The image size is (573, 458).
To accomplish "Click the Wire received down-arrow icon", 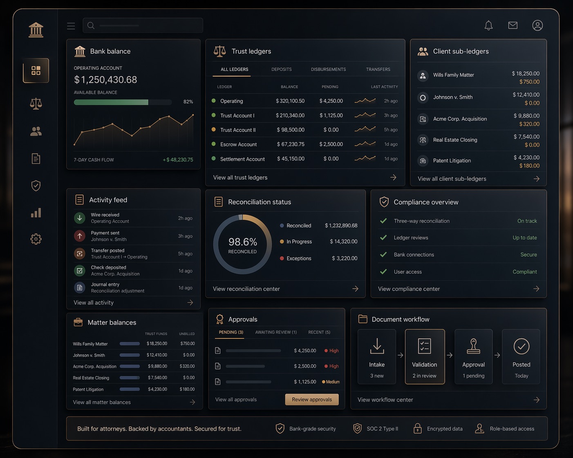I will point(80,218).
